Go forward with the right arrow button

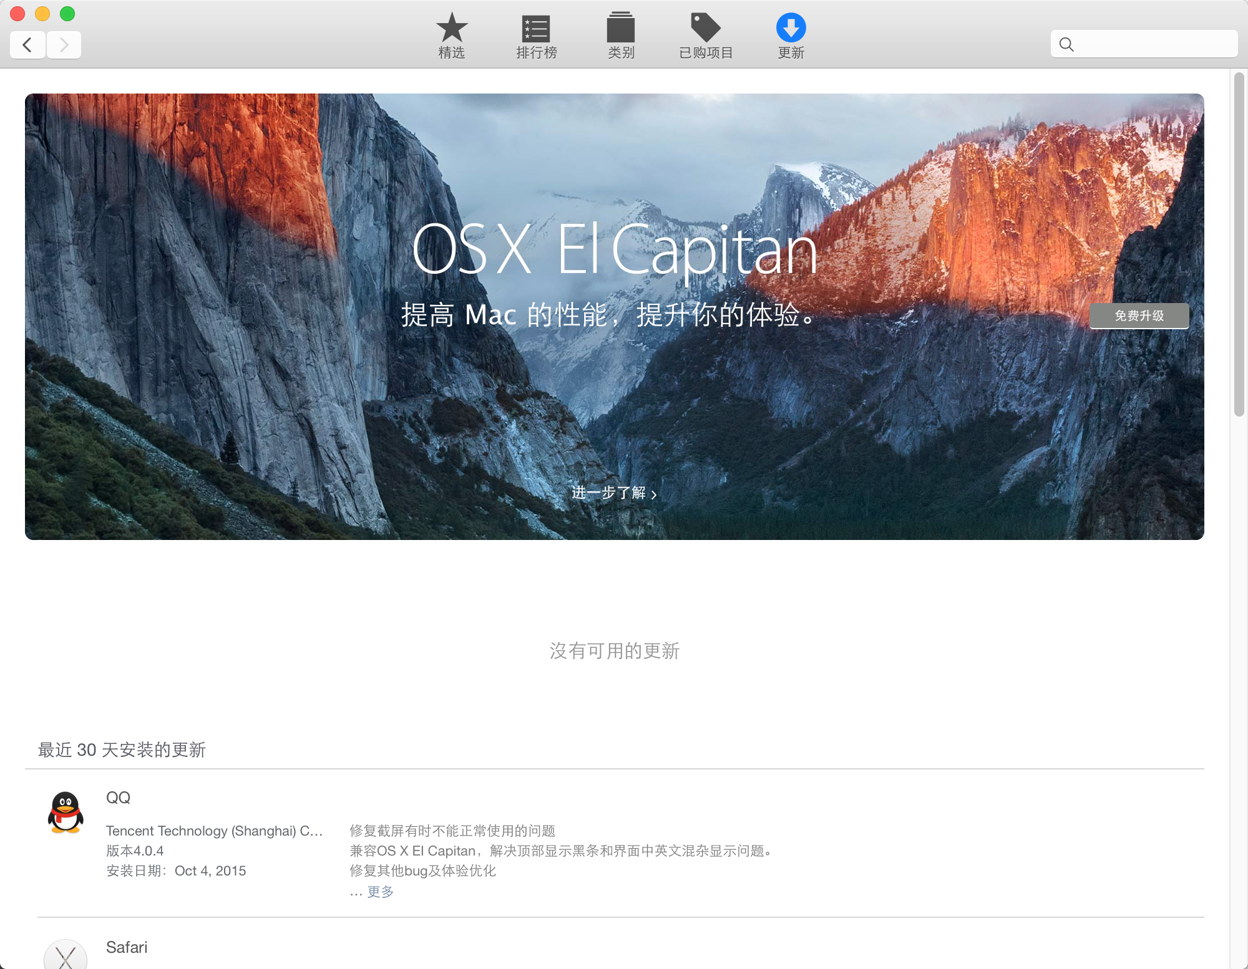pyautogui.click(x=64, y=45)
